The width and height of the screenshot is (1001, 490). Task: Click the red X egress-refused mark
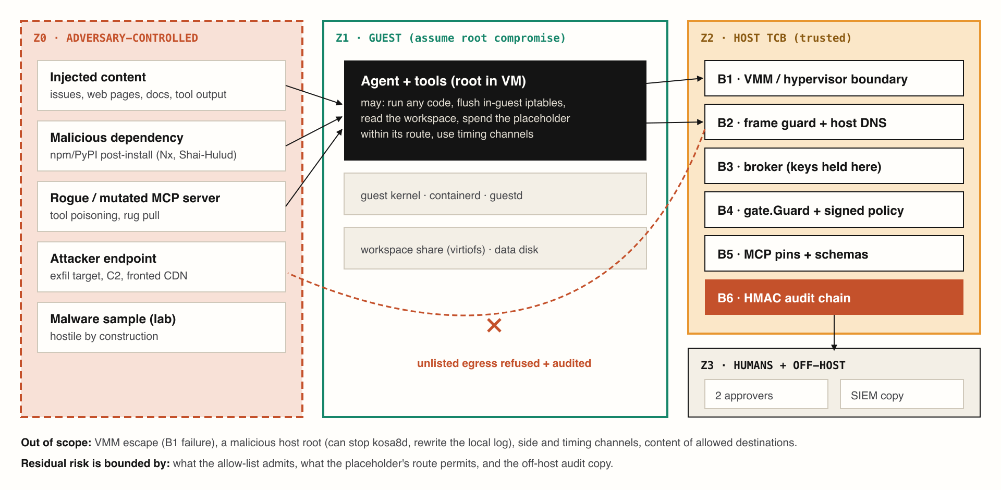[494, 325]
